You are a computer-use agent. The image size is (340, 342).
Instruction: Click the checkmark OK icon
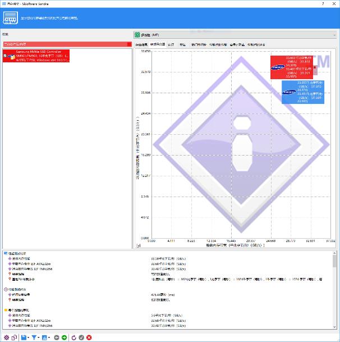81,337
